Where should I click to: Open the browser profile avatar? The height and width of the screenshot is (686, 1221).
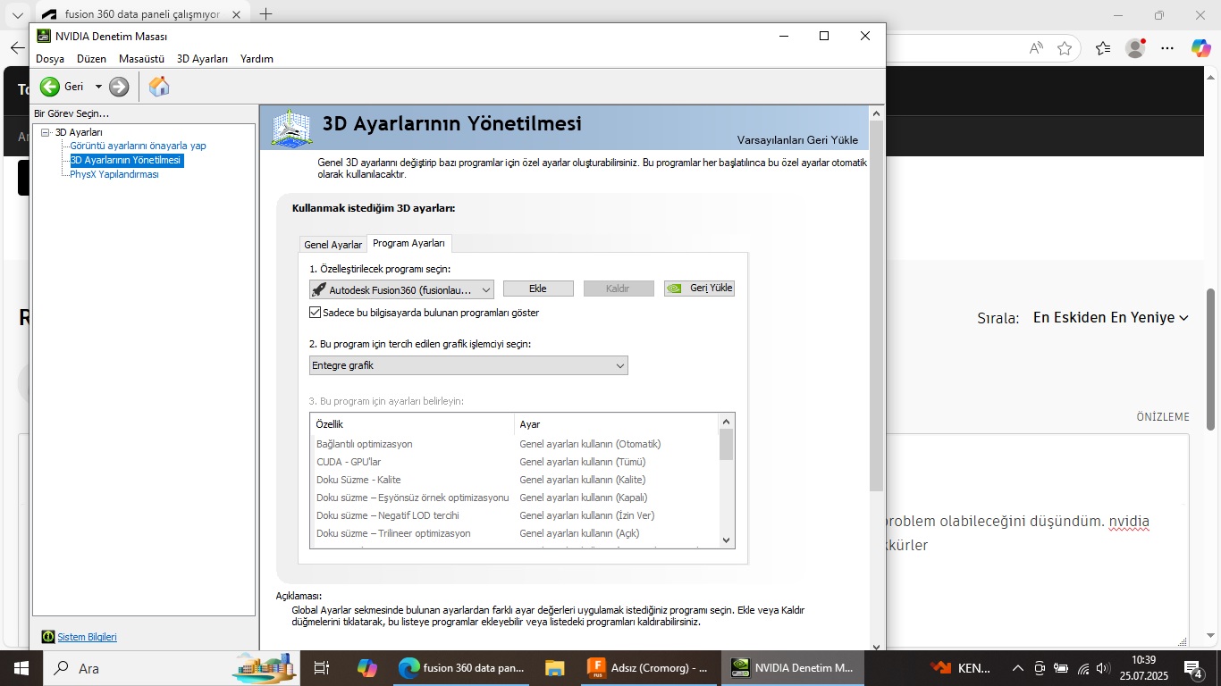1135,48
